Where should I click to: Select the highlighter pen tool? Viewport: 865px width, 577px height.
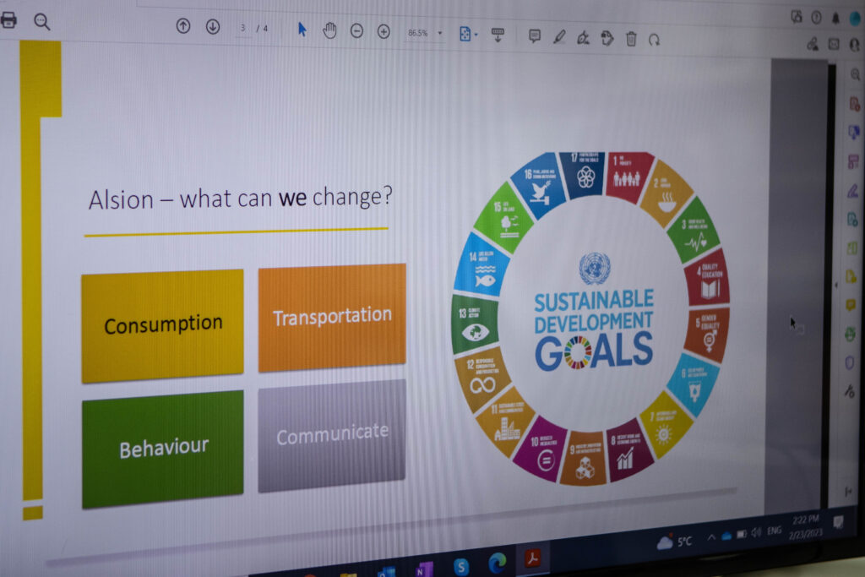[559, 37]
